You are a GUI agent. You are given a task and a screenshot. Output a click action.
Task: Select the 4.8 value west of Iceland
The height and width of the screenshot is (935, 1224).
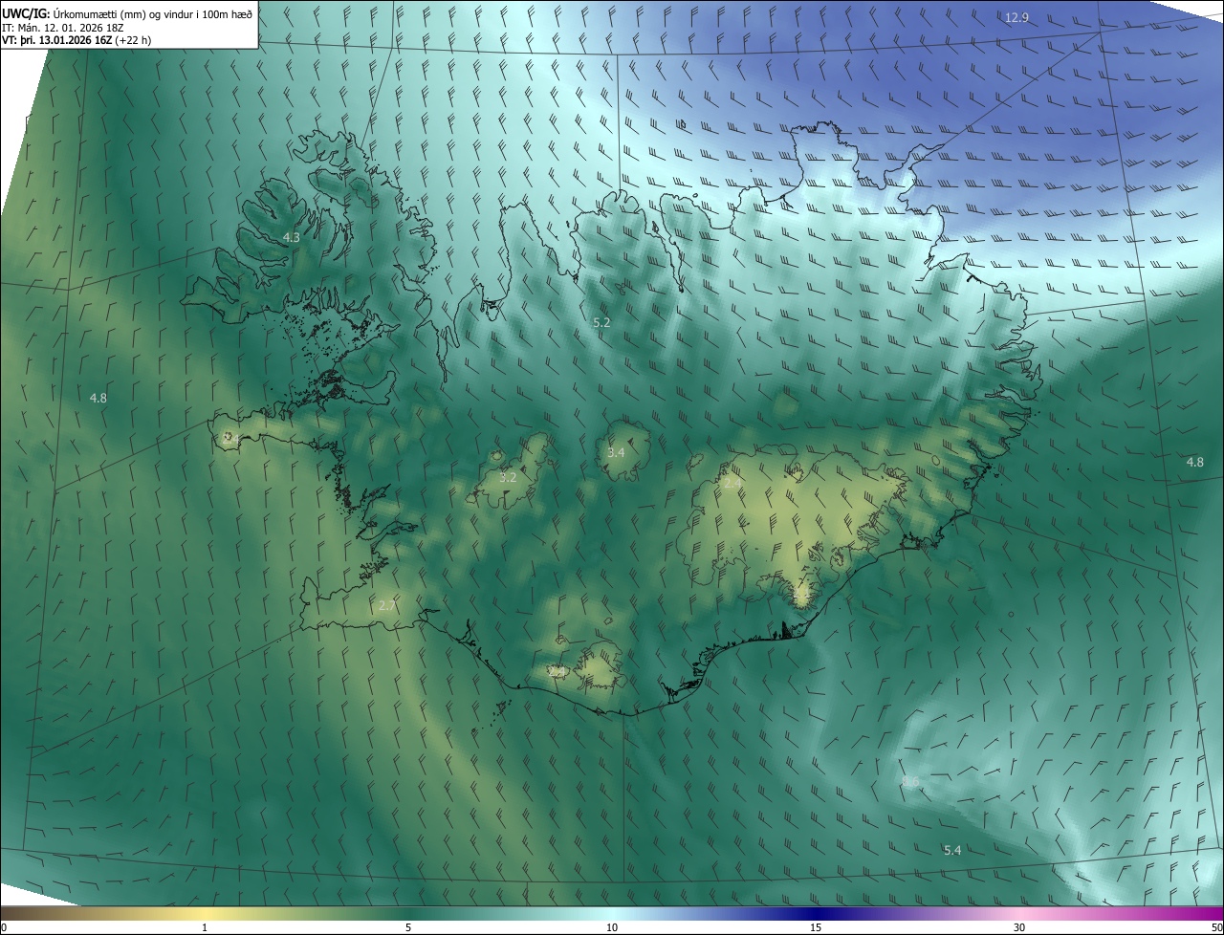98,398
